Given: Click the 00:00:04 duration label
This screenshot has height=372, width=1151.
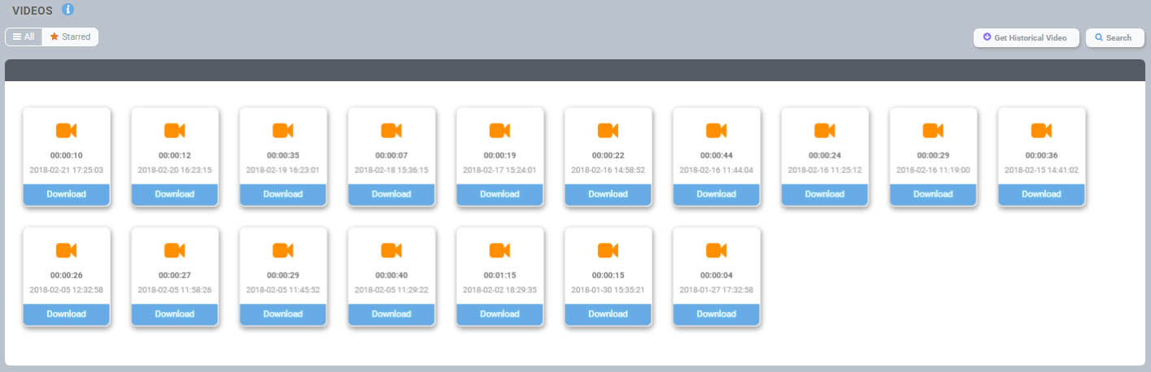Looking at the screenshot, I should 717,275.
